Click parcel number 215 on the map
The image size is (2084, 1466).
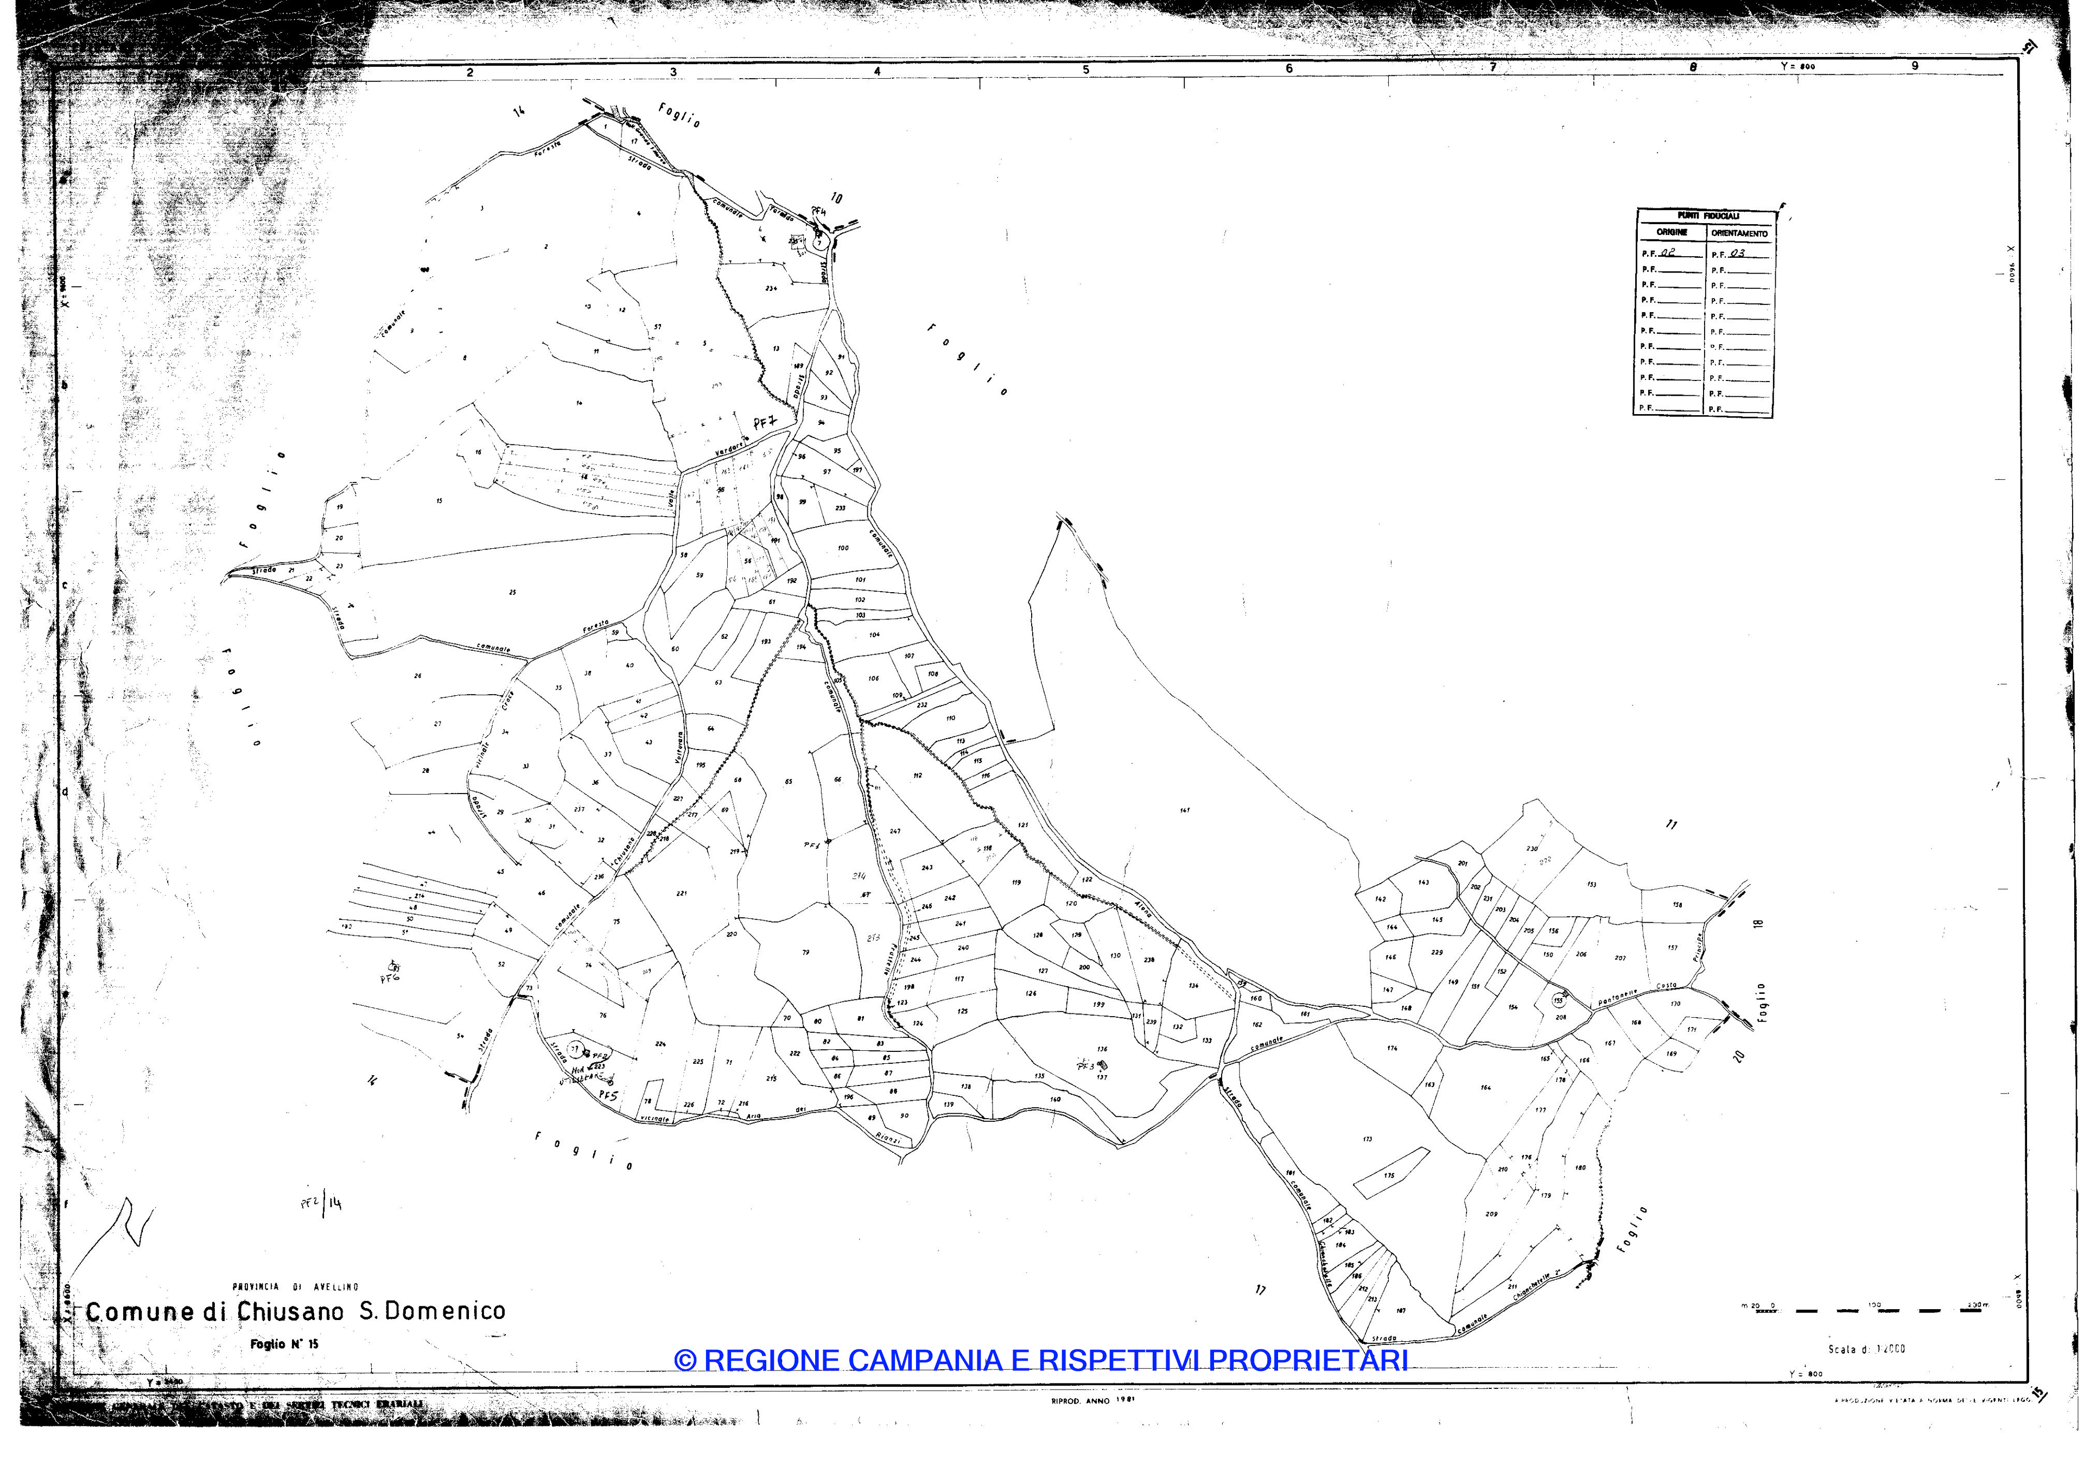[x=771, y=1078]
